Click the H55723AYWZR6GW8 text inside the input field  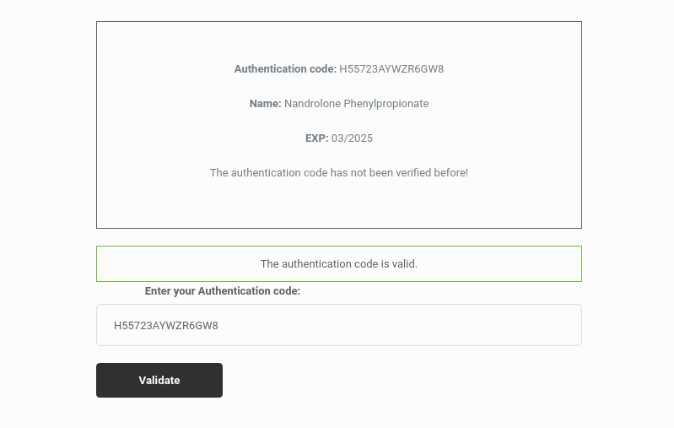(x=166, y=326)
